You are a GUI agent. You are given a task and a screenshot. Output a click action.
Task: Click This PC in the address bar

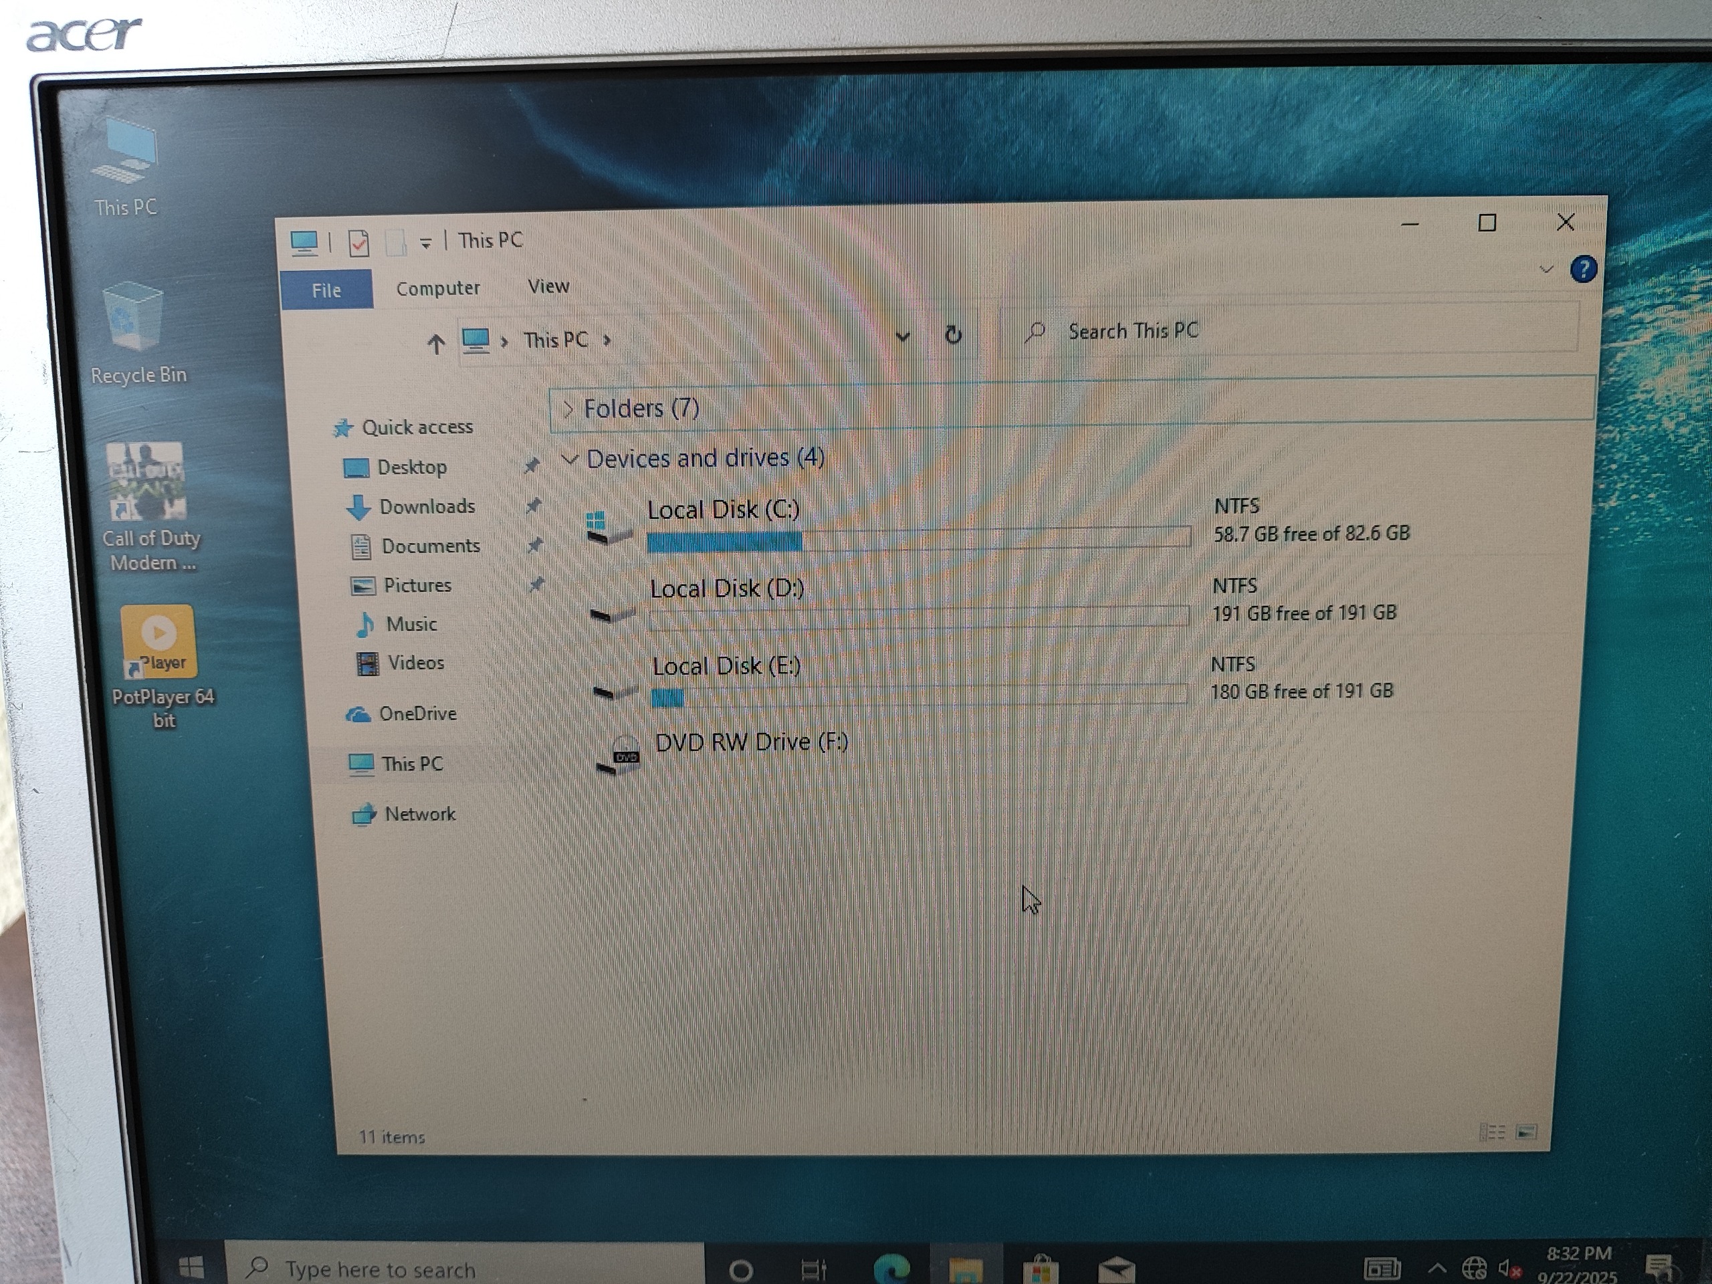click(x=555, y=340)
